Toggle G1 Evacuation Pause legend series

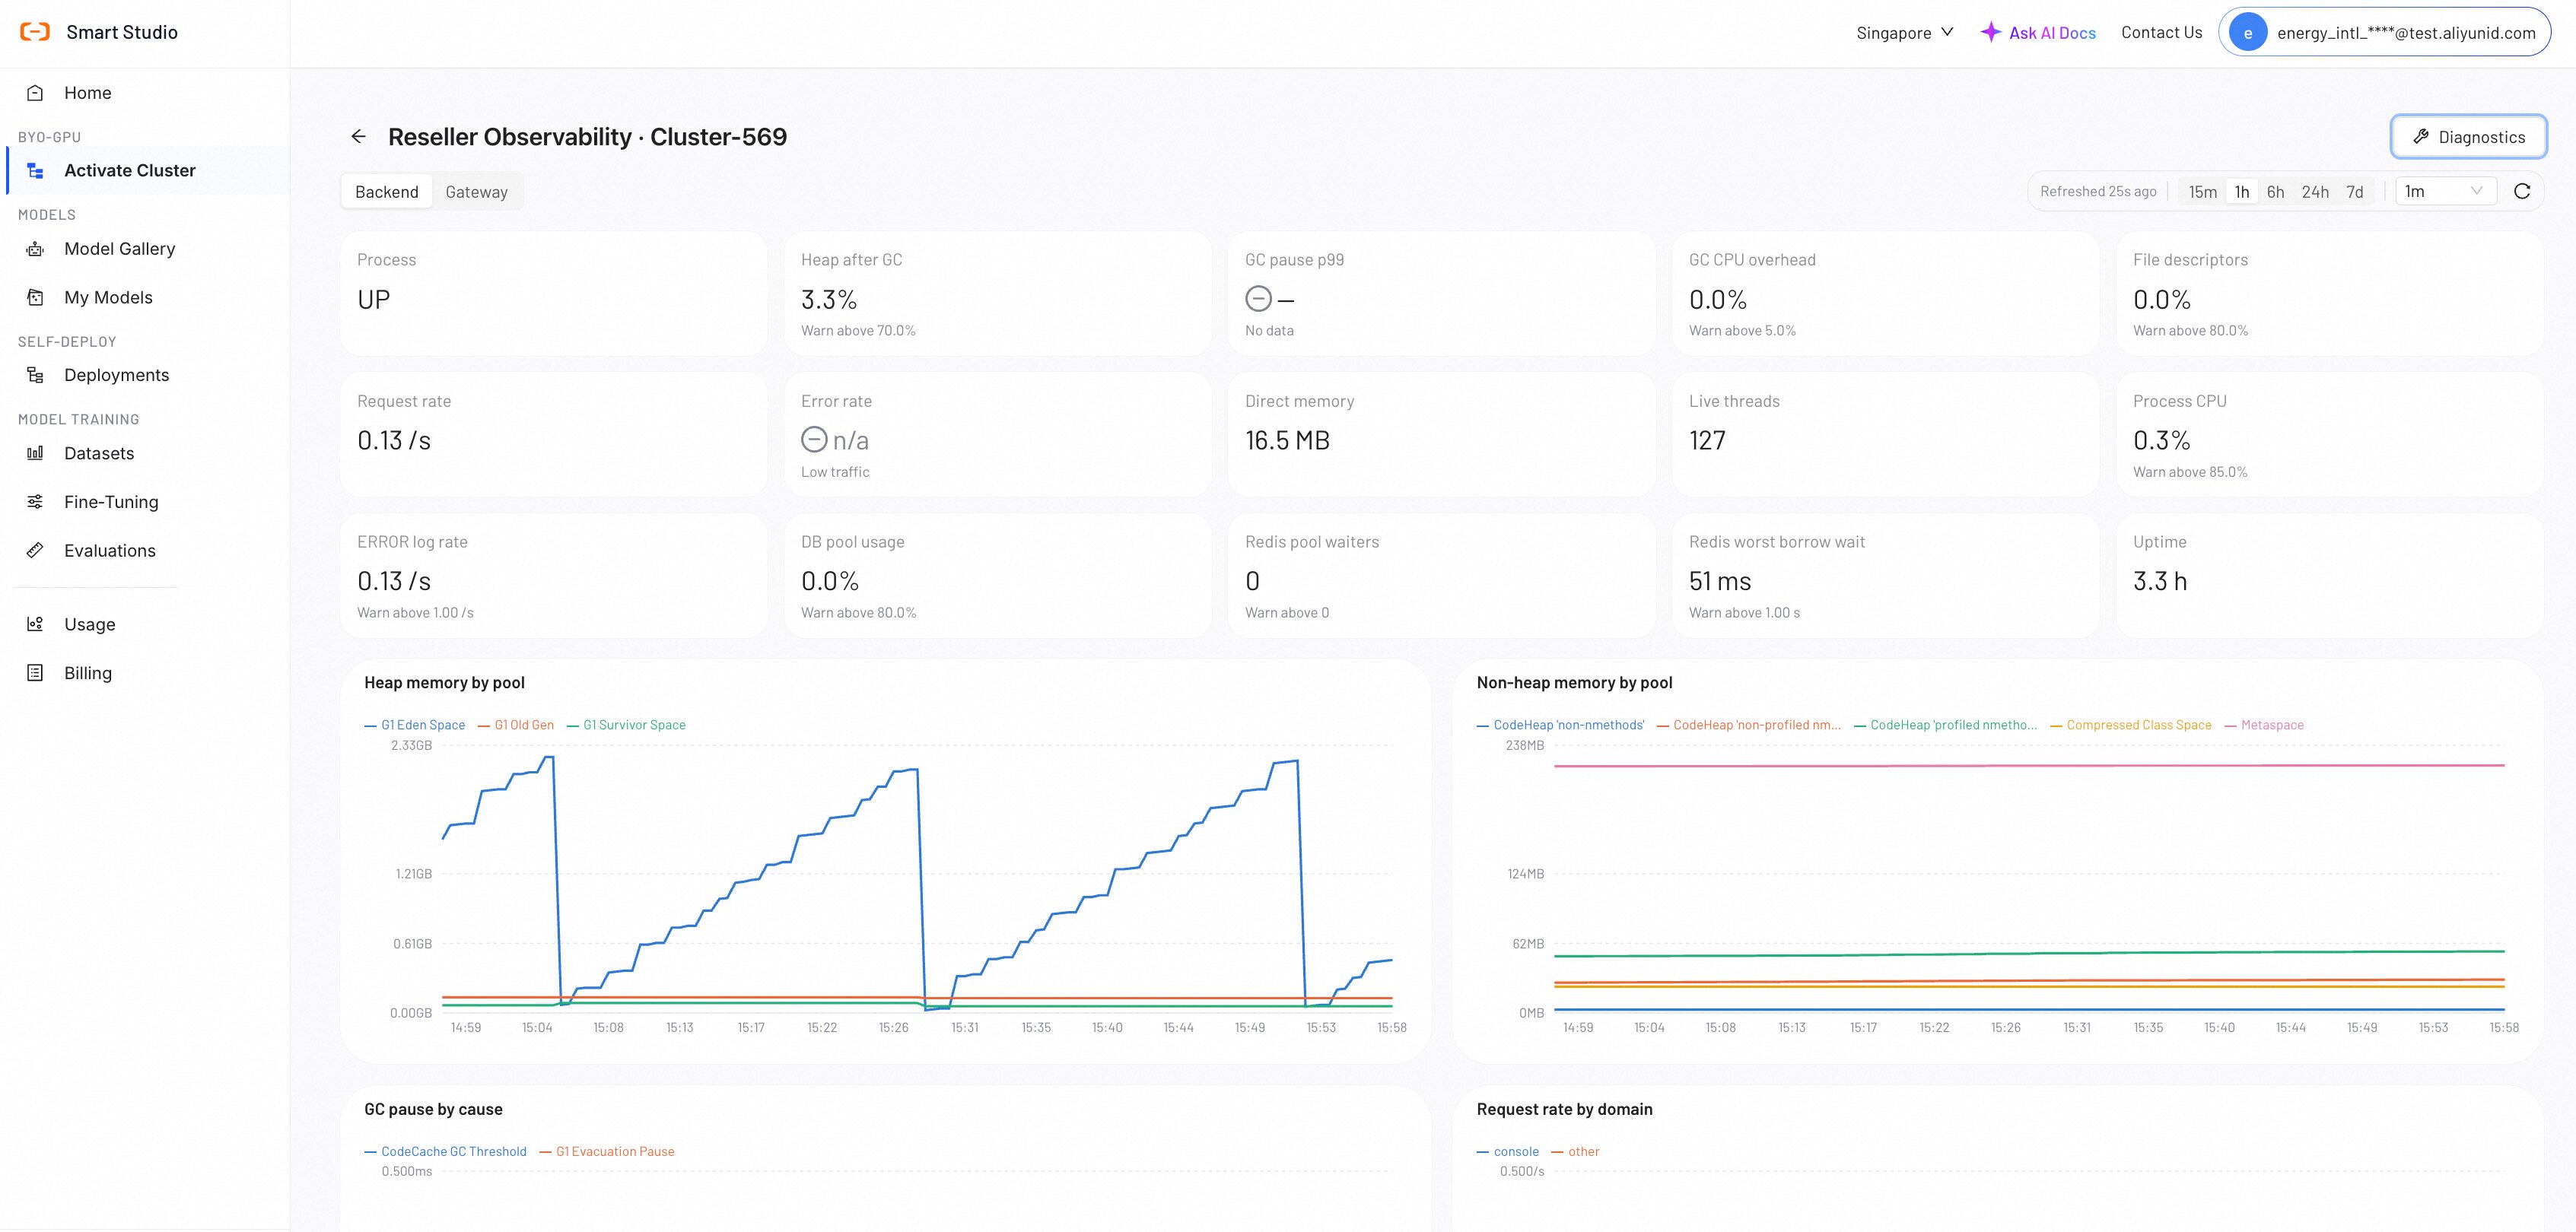click(x=607, y=1152)
